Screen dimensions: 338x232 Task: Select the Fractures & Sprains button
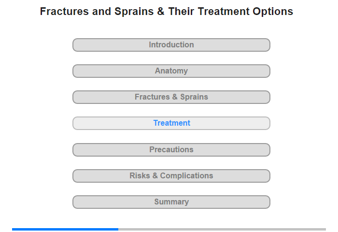click(x=171, y=97)
